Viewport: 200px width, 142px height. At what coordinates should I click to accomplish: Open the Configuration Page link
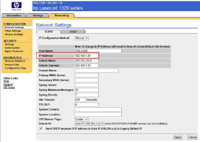[15, 68]
